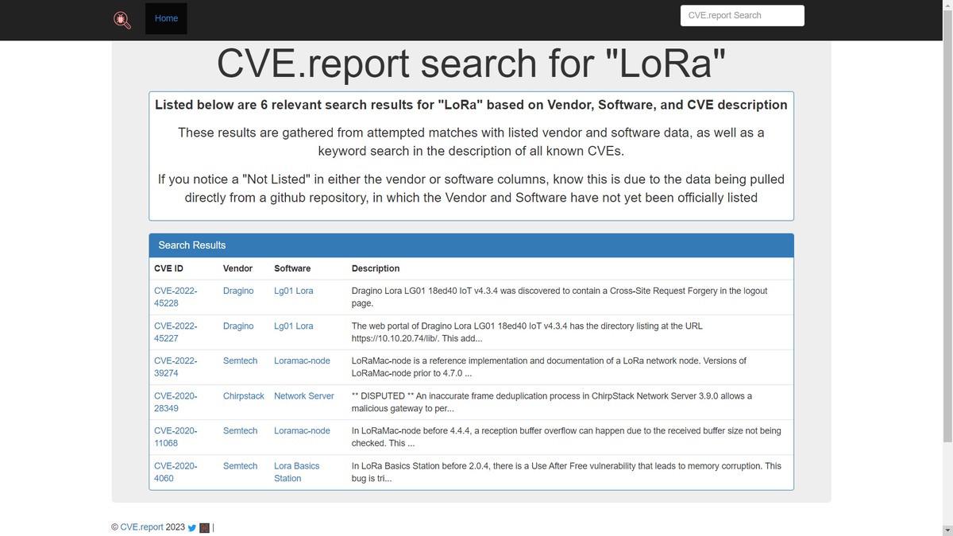This screenshot has width=953, height=536.
Task: Click the Search Results panel heading
Action: coord(471,245)
